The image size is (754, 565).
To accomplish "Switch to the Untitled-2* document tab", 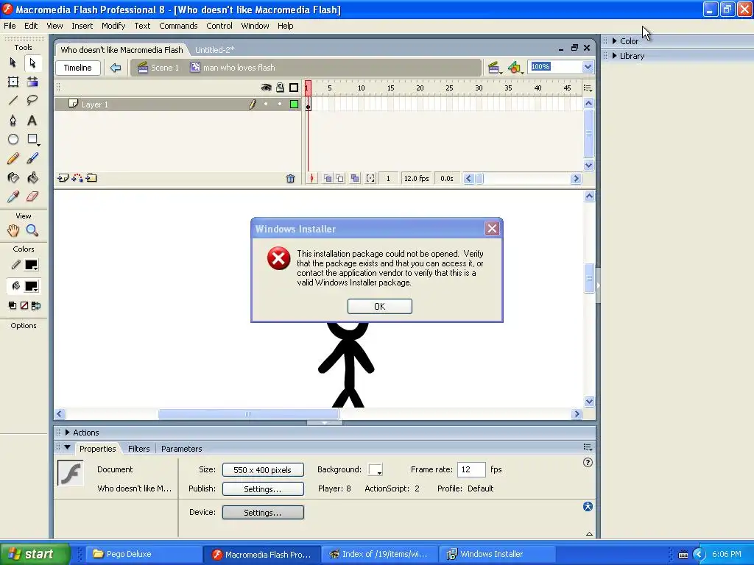I will pyautogui.click(x=214, y=50).
